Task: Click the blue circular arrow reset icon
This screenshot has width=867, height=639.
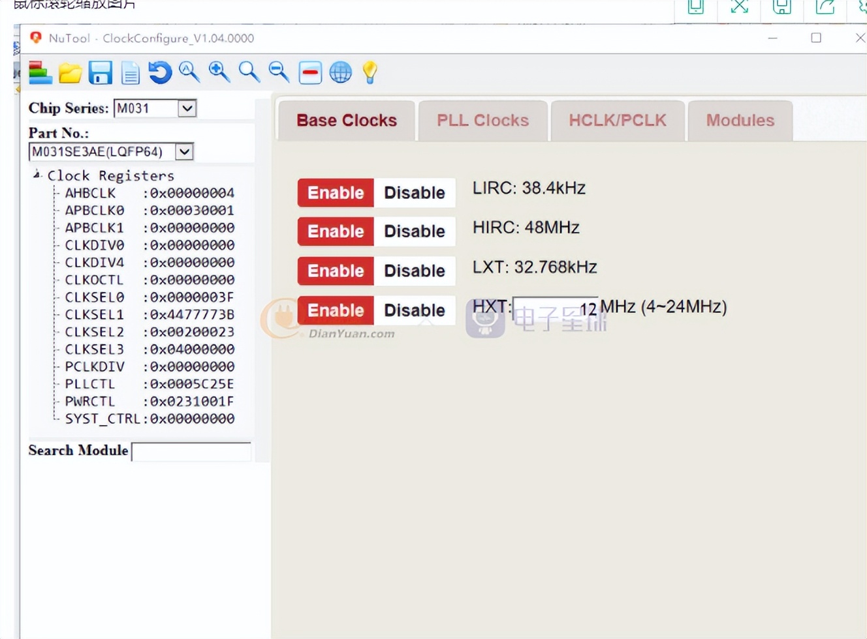Action: 159,72
